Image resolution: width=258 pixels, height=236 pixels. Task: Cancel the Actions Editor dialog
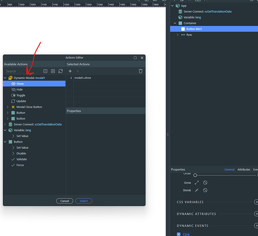click(65, 201)
